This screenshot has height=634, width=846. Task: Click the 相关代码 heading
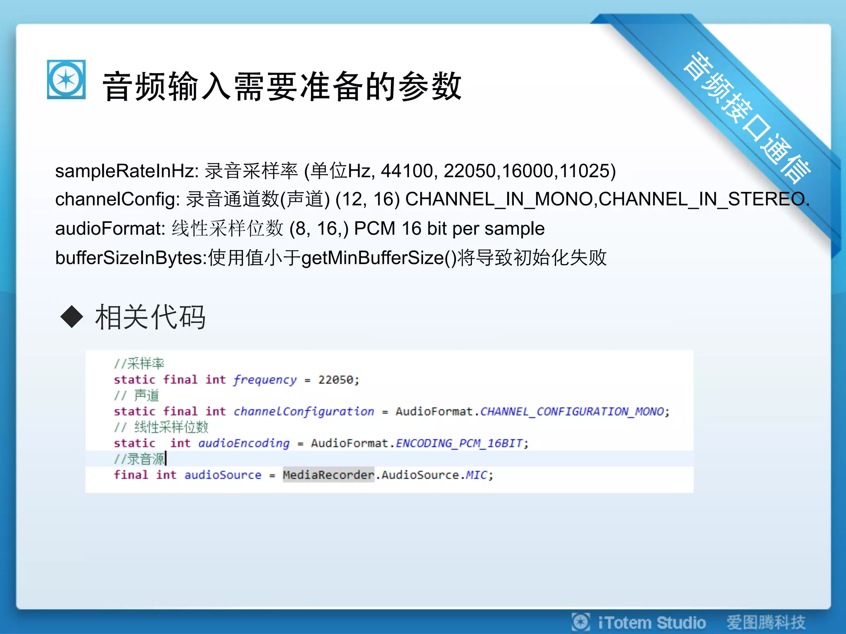(x=150, y=317)
